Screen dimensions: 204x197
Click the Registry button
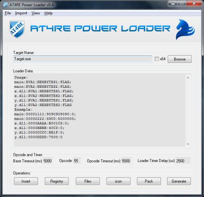(57, 181)
